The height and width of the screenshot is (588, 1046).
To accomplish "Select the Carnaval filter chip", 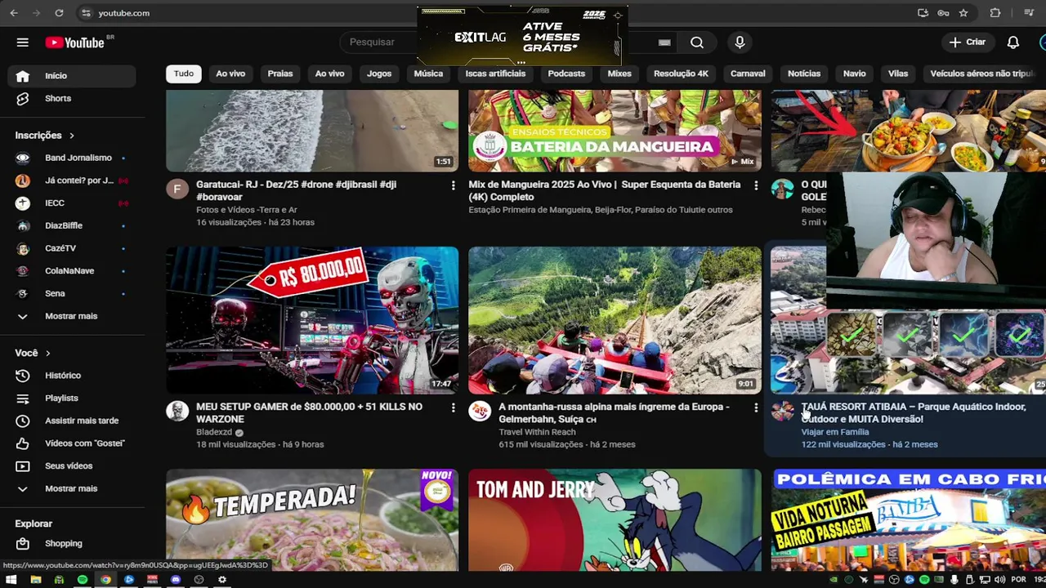I will tap(748, 73).
